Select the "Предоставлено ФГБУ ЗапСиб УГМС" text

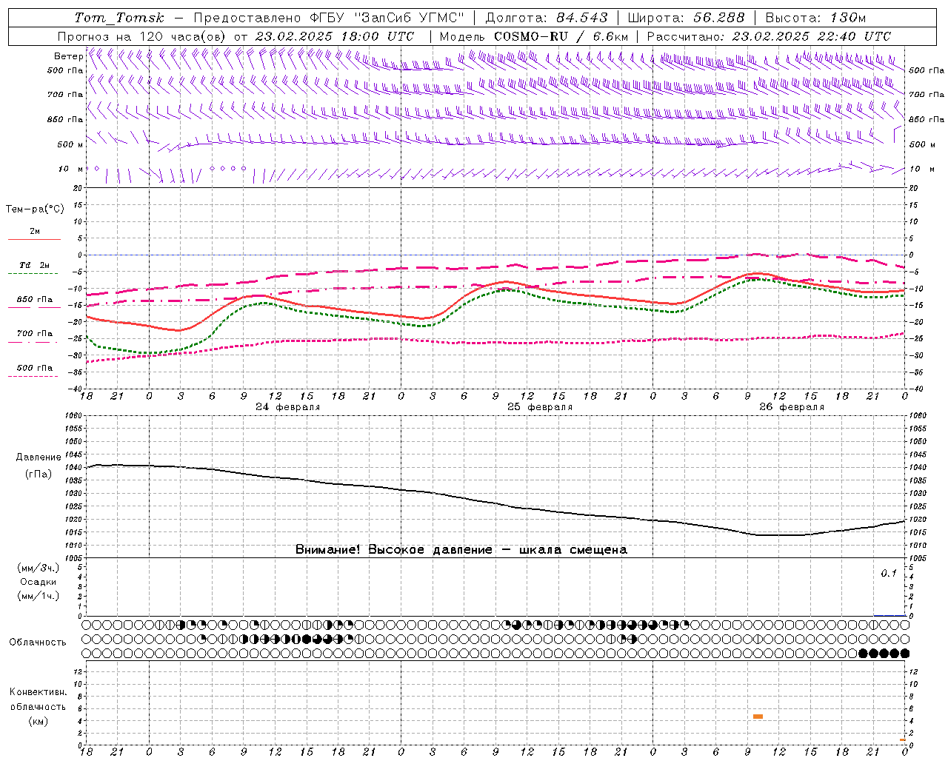pyautogui.click(x=329, y=18)
